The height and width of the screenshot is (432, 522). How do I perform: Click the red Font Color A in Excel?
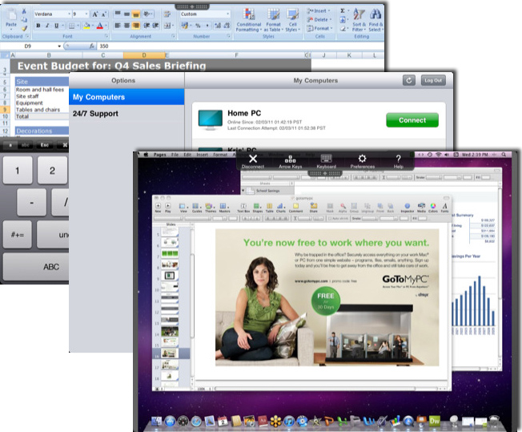pyautogui.click(x=99, y=26)
